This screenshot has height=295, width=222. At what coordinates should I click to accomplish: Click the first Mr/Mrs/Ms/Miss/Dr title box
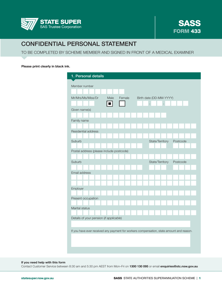tap(74, 103)
